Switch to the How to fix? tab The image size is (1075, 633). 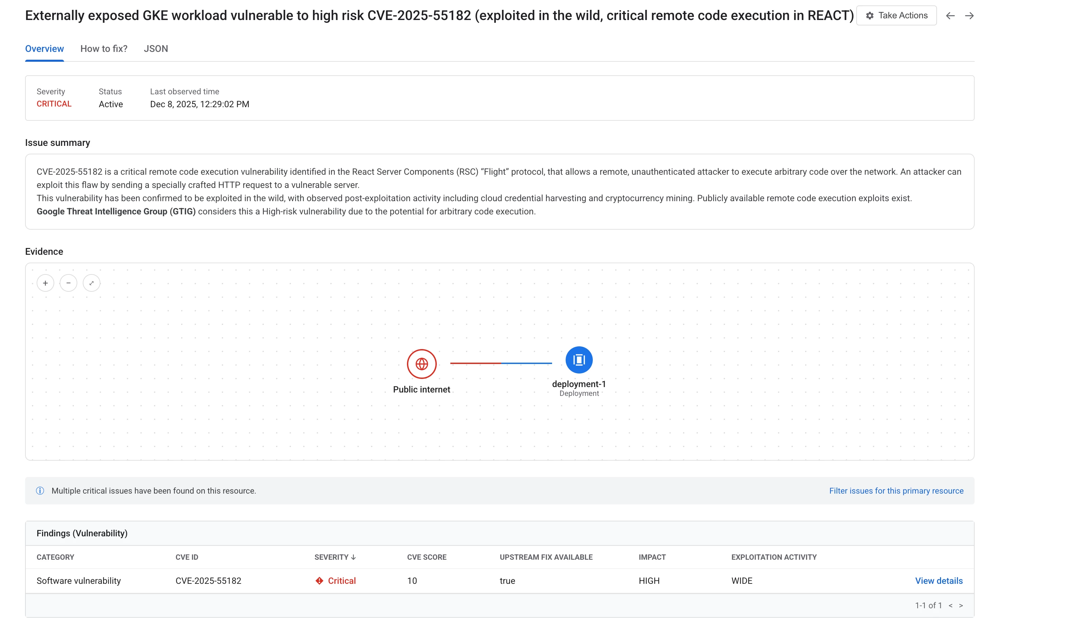click(104, 49)
